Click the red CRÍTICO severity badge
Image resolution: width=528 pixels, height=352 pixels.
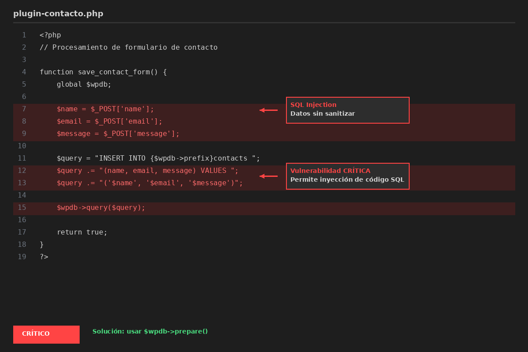[x=46, y=334]
